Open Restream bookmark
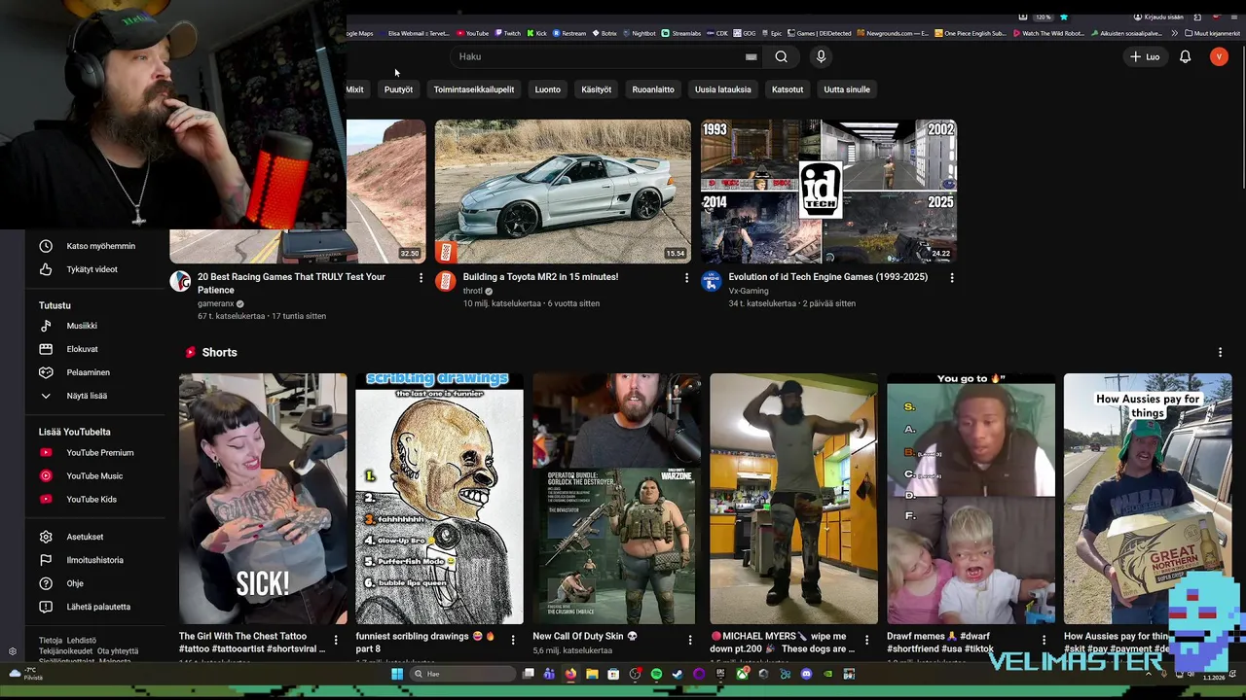Image resolution: width=1246 pixels, height=700 pixels. [569, 33]
